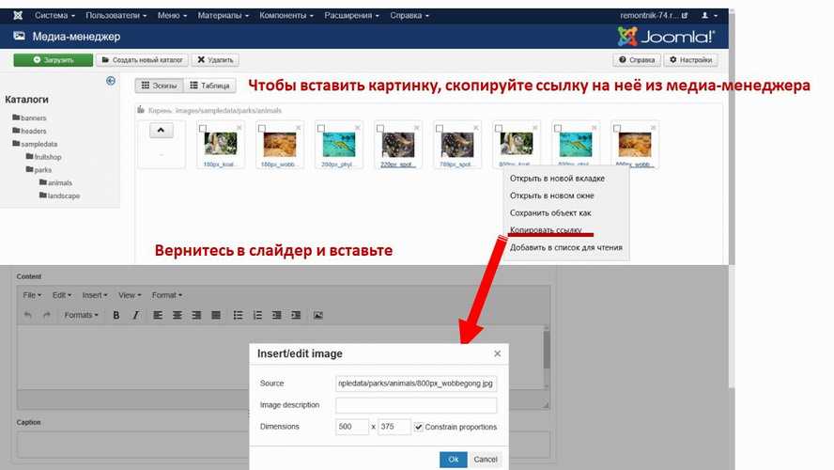Viewport: 834px width, 470px height.
Task: Go up one folder level with the arrow button
Action: click(x=161, y=131)
